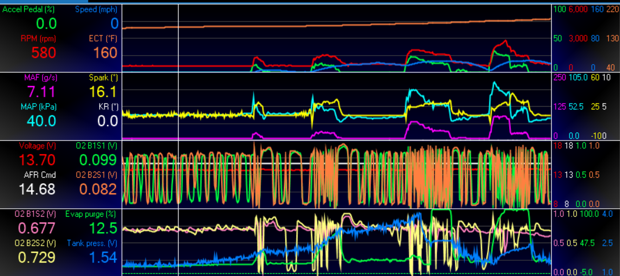Select the O2 B2S2 reading 0.729
The width and height of the screenshot is (620, 276).
[37, 257]
